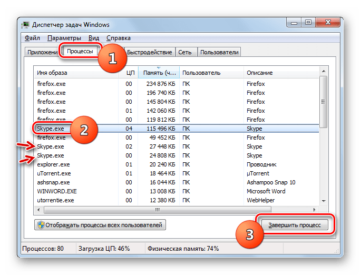Click Отображать процессы всех пользователей button

(100, 225)
